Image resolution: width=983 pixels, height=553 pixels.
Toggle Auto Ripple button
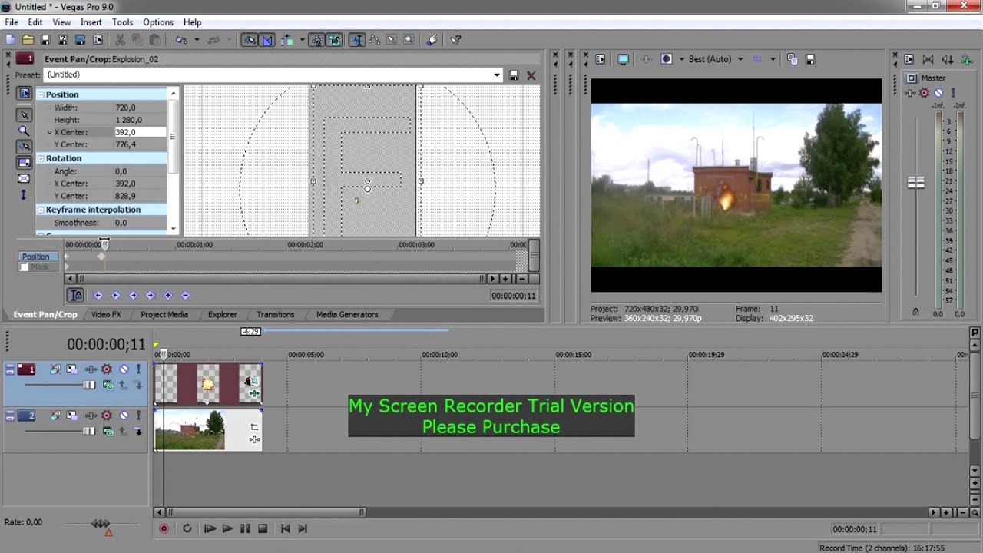287,40
